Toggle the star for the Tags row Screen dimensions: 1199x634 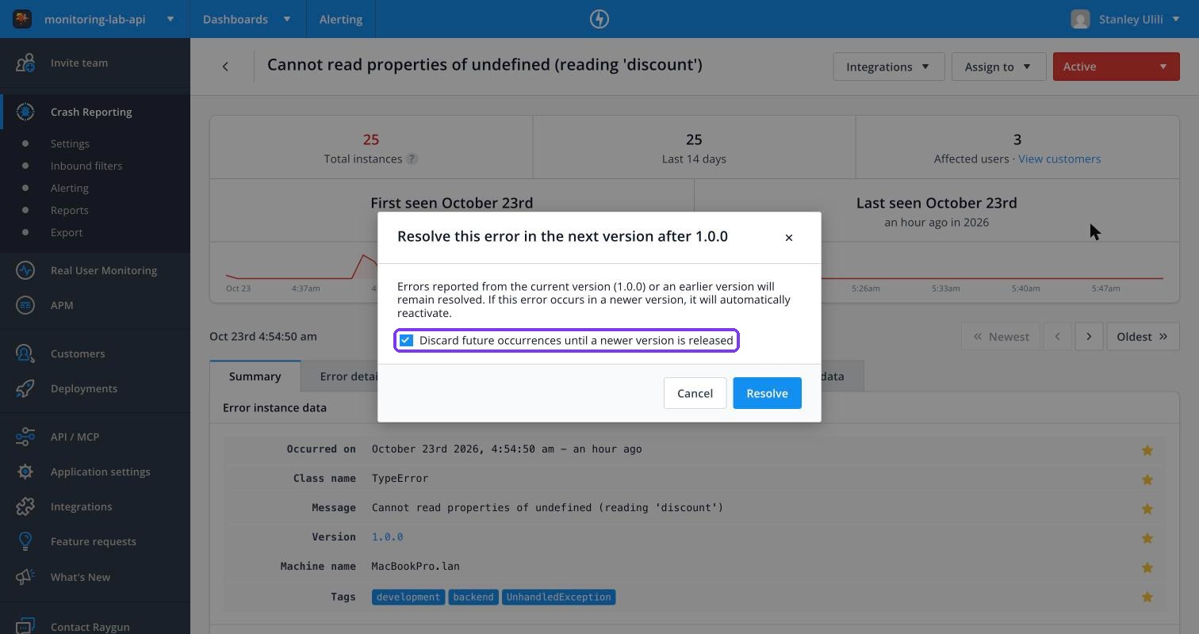(1147, 597)
